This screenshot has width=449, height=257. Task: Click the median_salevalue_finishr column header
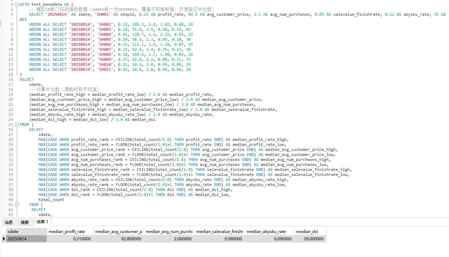(x=220, y=231)
